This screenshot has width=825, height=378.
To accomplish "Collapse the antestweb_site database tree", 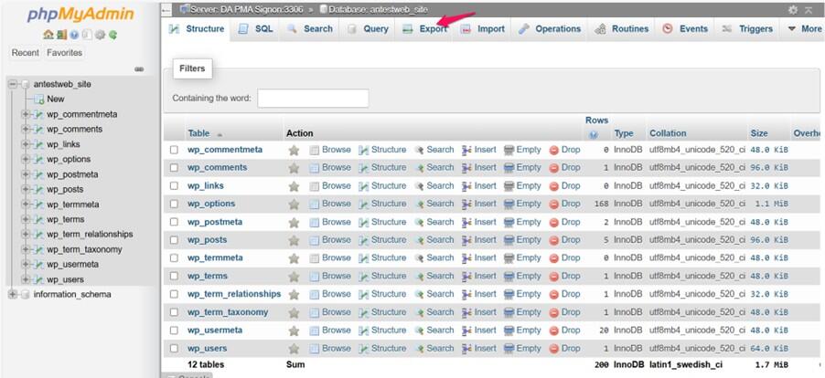I will coord(13,84).
